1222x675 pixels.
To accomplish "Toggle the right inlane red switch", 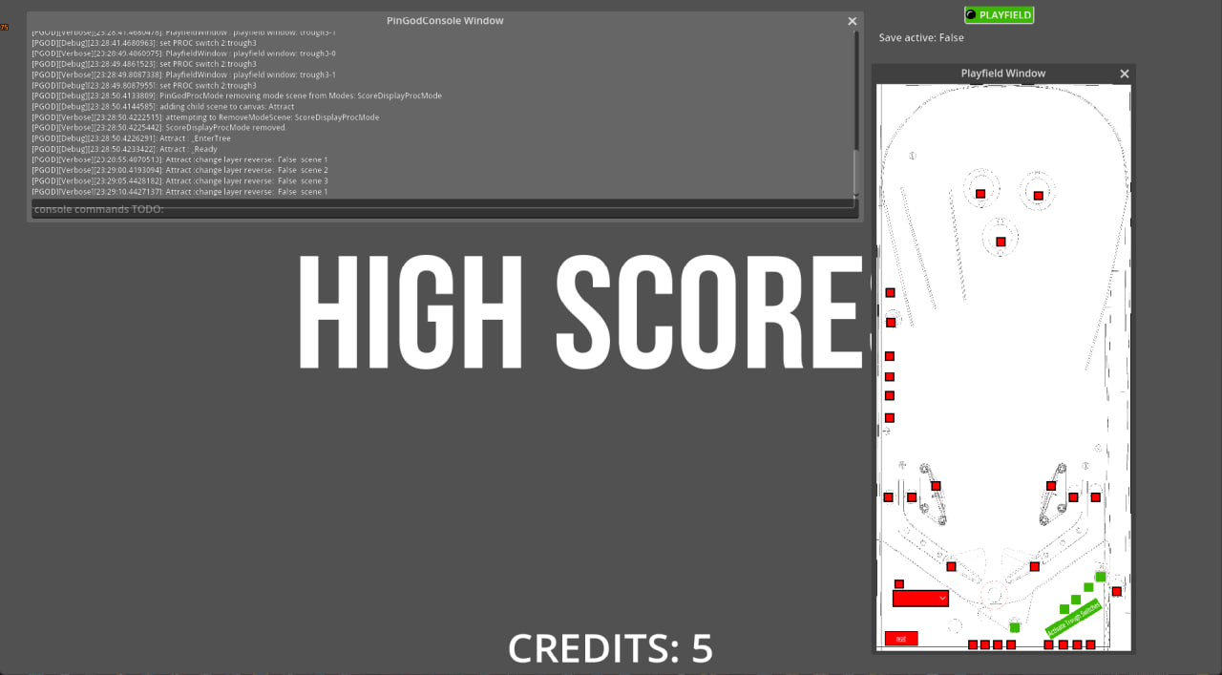I will (1073, 497).
